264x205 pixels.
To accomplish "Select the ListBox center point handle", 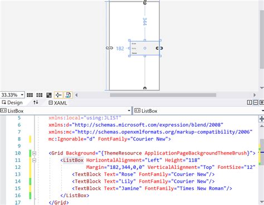I will tap(145, 48).
